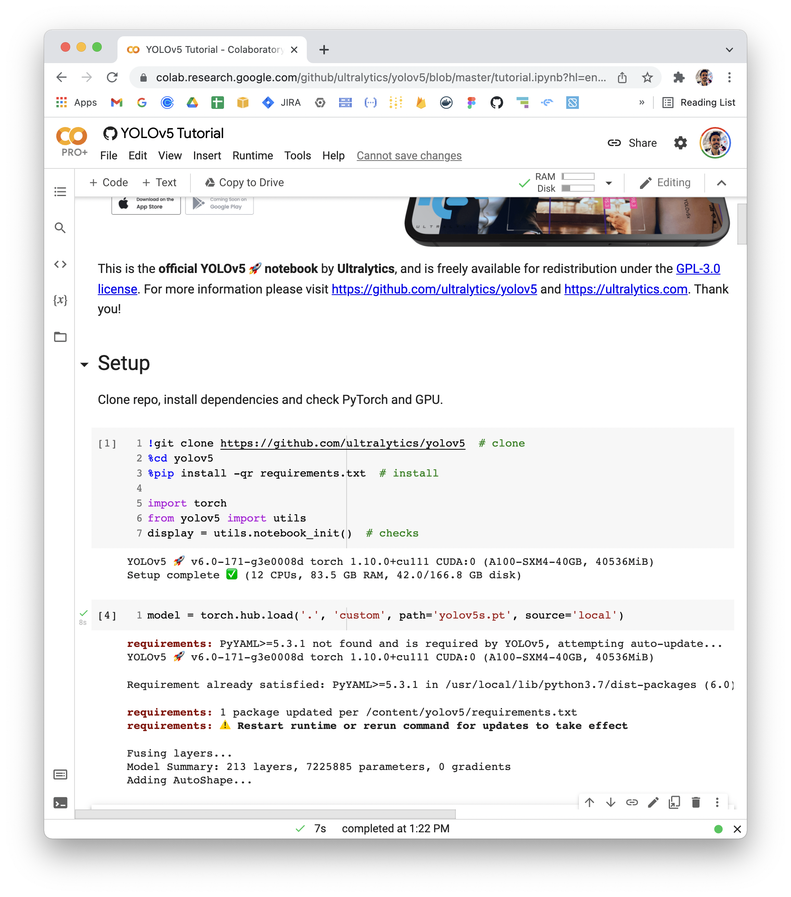Delete the cell with the trash icon
Viewport: 791px width, 897px height.
click(696, 802)
